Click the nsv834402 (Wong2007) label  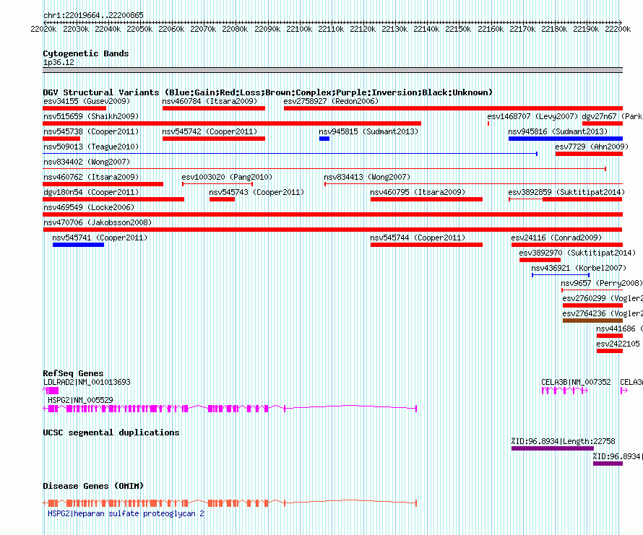pyautogui.click(x=87, y=162)
